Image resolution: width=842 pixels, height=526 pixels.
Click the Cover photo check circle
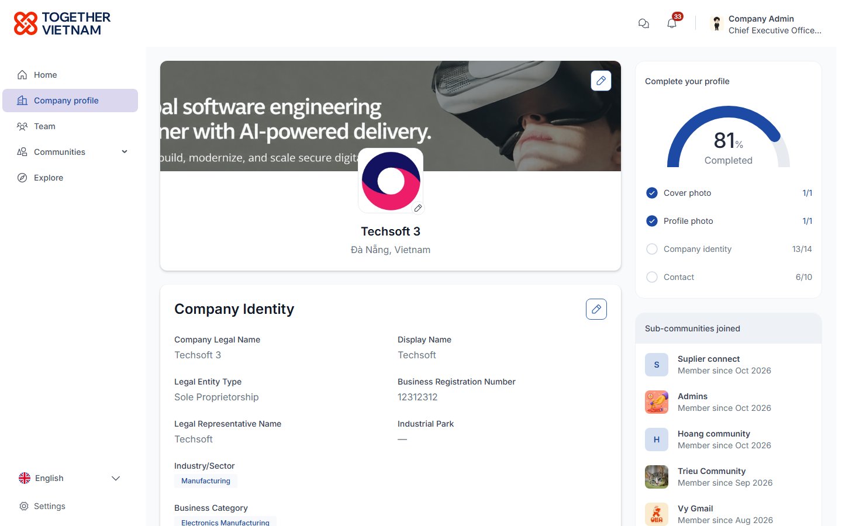tap(652, 193)
